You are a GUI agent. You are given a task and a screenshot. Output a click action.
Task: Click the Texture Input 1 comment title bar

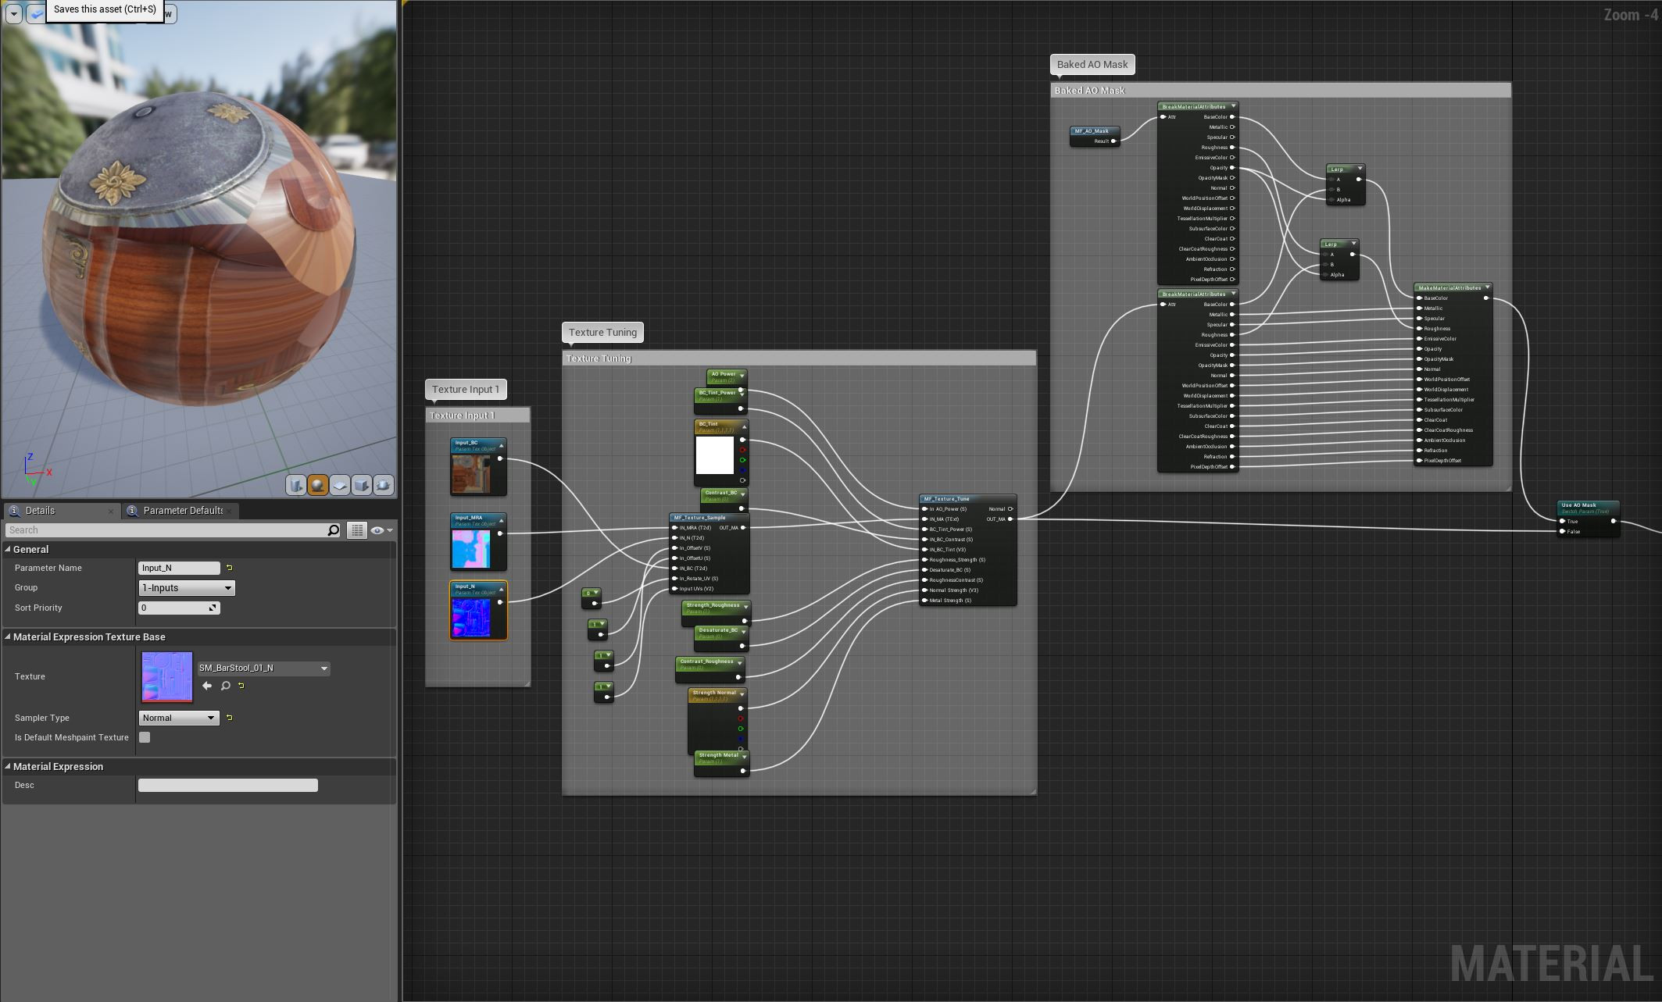click(478, 415)
